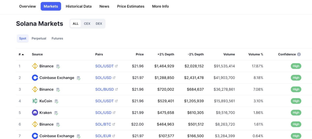Screen dimensions: 312x139
Task: Open the Historical Data tab
Action: [79, 6]
